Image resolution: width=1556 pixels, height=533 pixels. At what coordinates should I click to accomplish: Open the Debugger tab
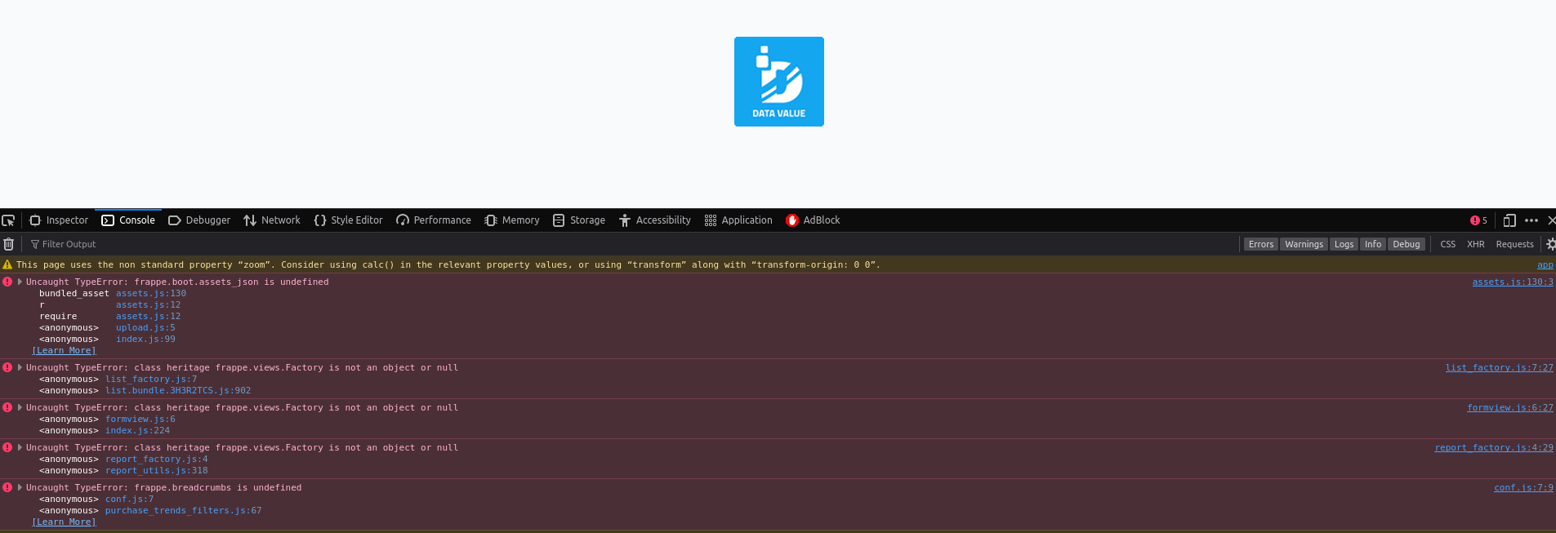click(199, 220)
